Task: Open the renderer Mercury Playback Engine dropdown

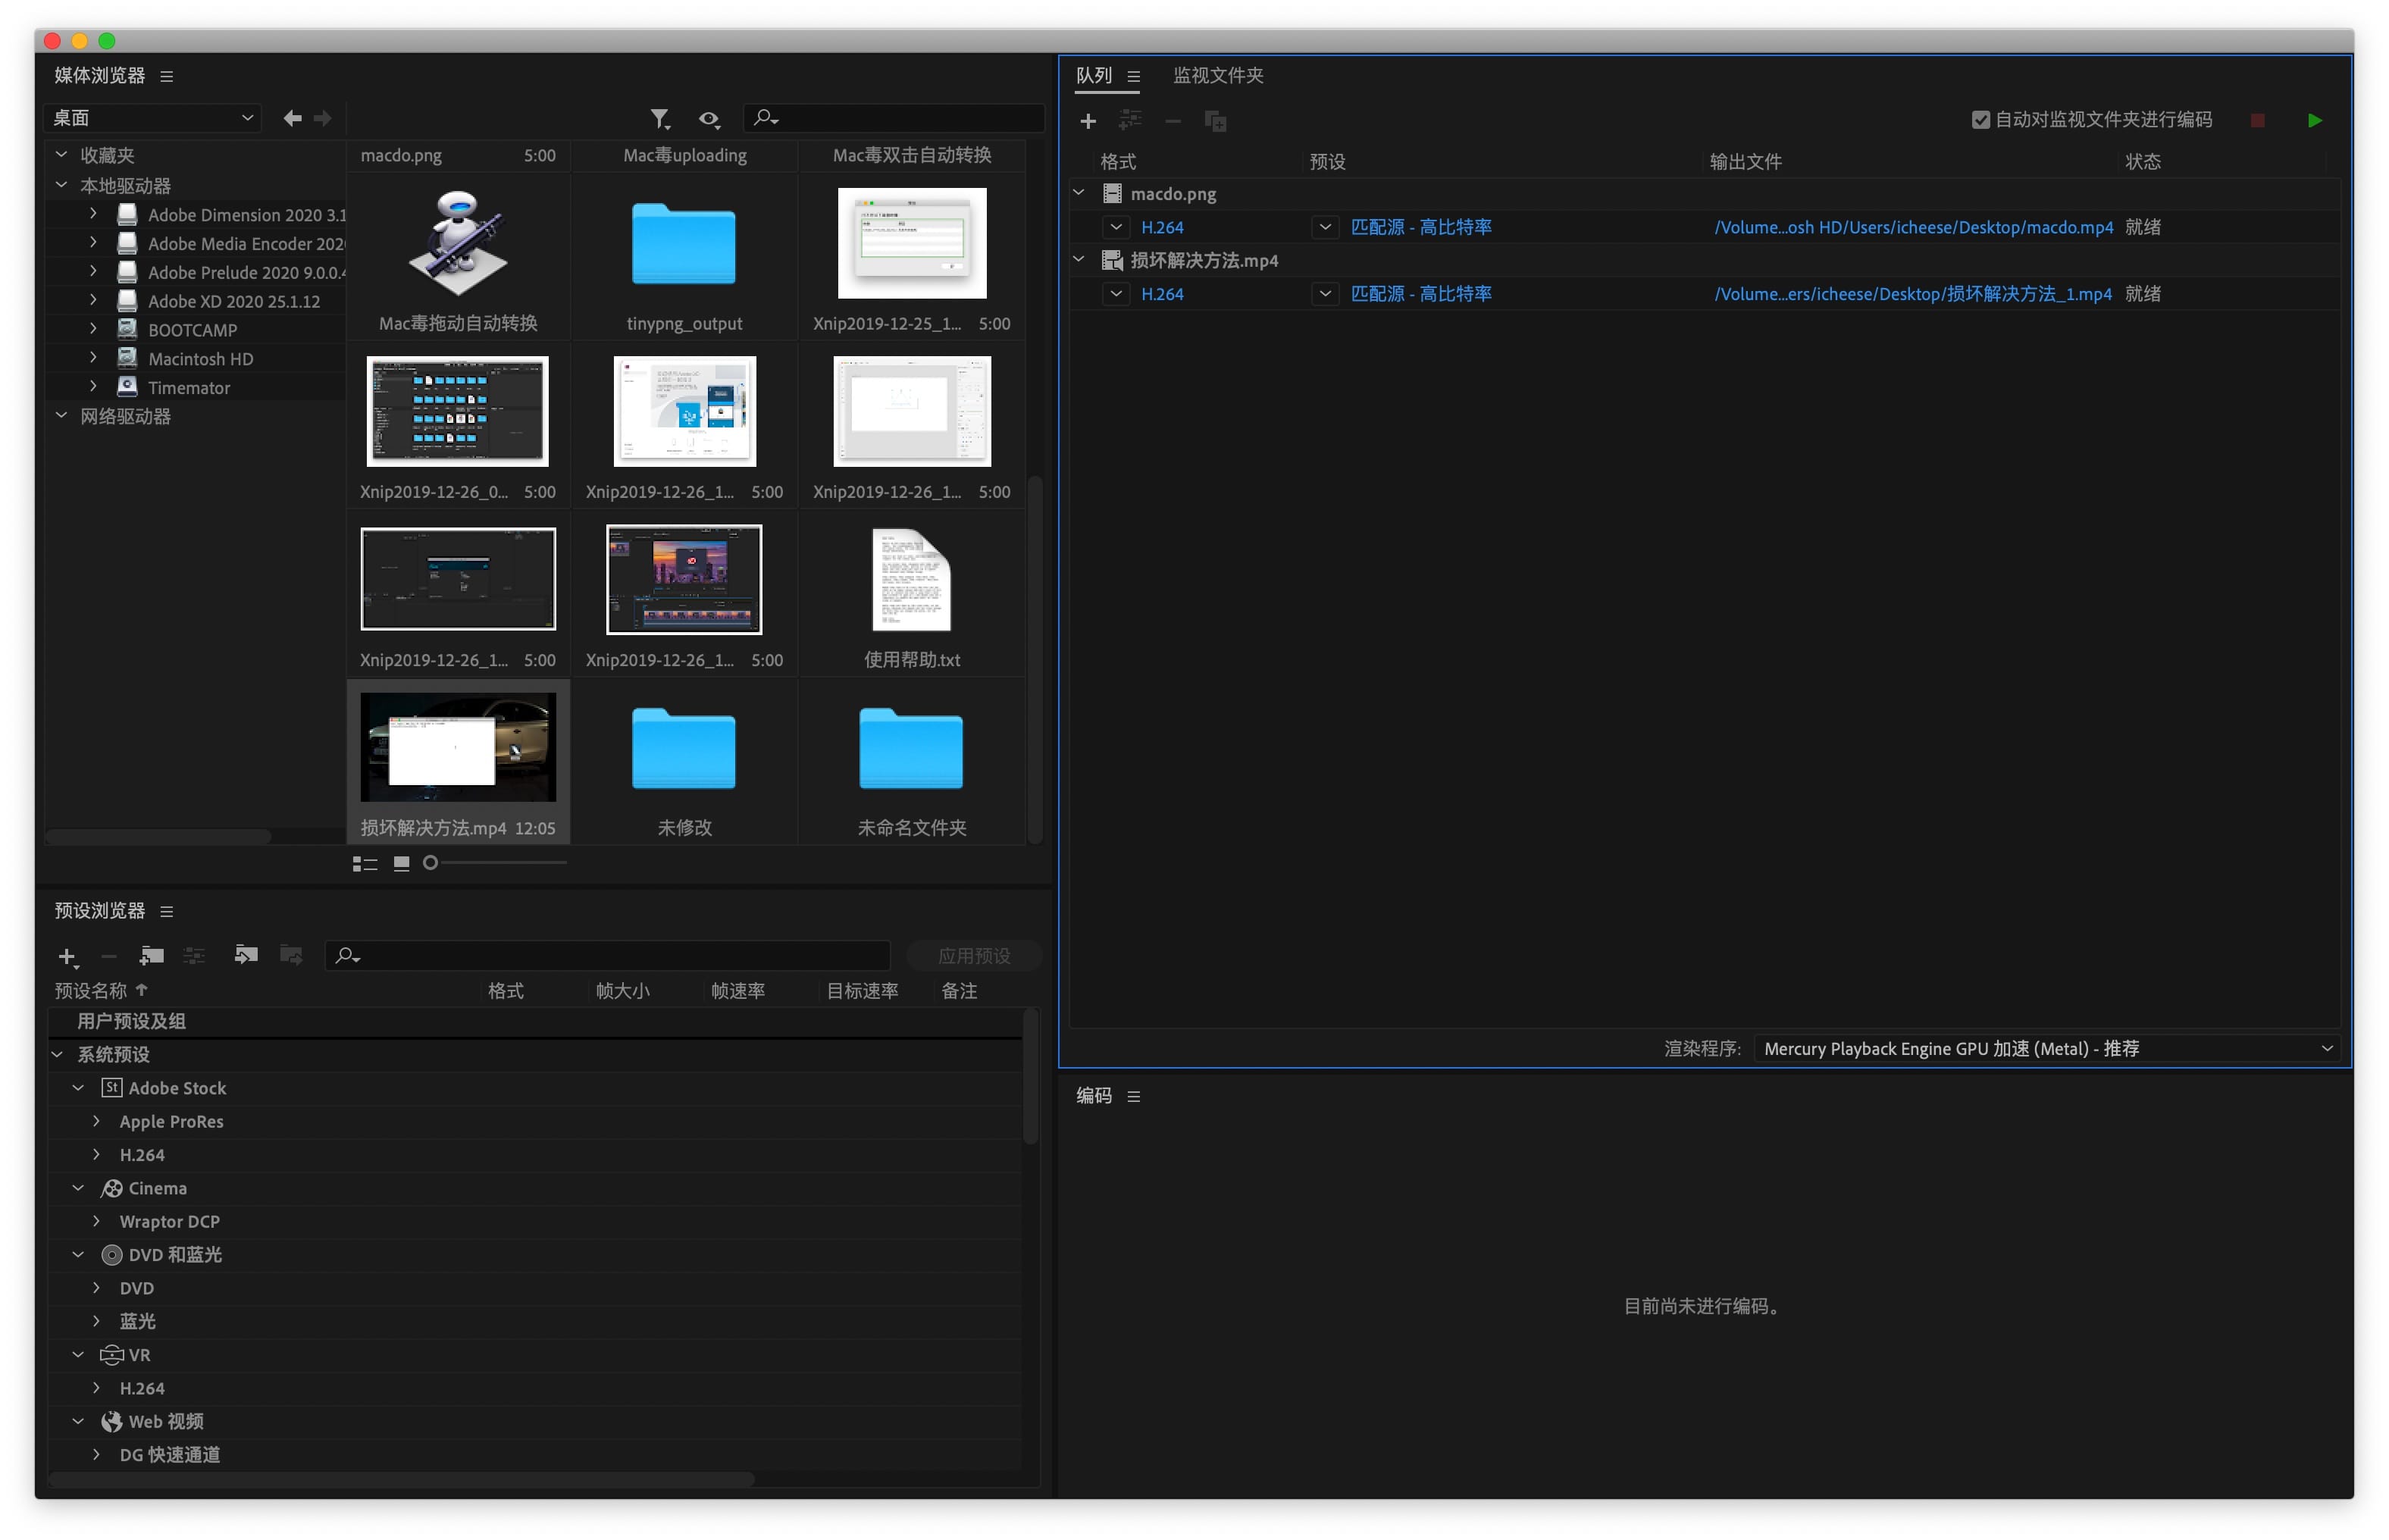Action: click(2046, 1048)
